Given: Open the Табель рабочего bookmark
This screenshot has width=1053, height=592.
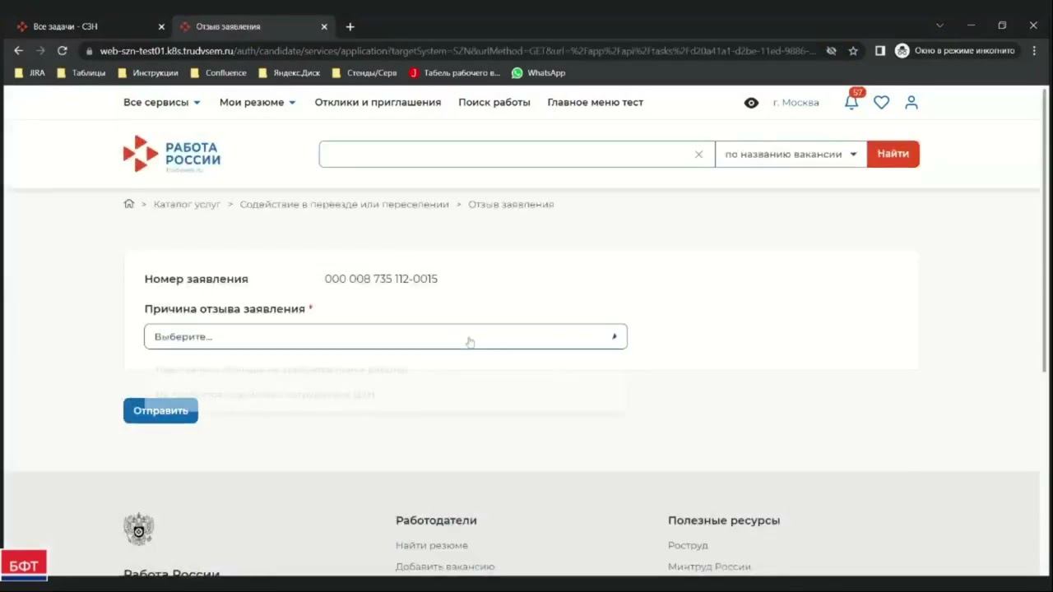Looking at the screenshot, I should [x=454, y=73].
